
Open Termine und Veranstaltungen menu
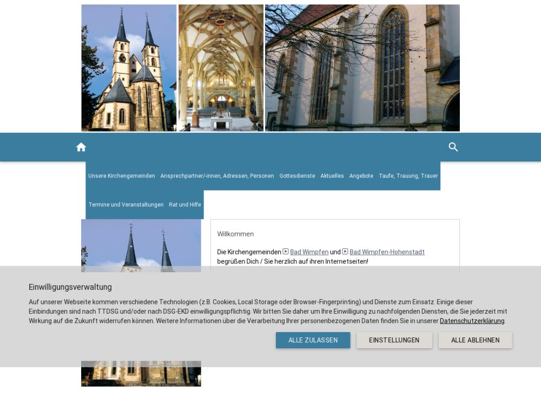tap(126, 205)
